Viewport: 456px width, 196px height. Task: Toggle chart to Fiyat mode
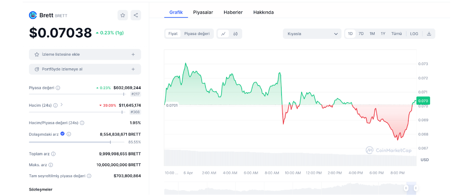click(x=173, y=33)
